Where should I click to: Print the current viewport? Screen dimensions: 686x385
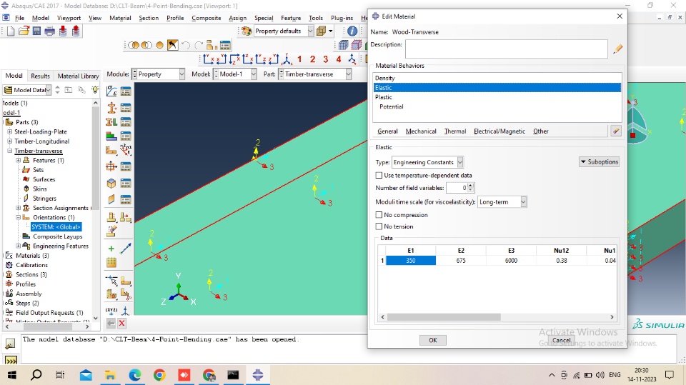pyautogui.click(x=50, y=31)
